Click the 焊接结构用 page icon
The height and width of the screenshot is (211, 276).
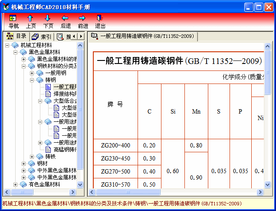(x=48, y=94)
